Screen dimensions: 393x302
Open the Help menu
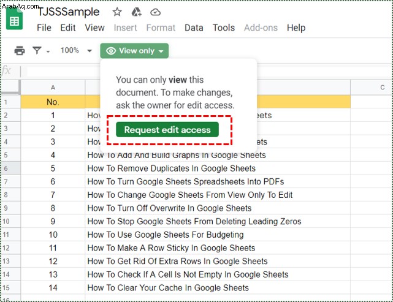click(x=296, y=28)
